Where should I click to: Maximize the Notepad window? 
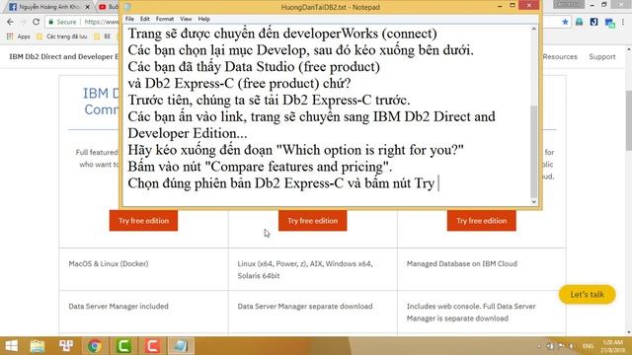click(x=513, y=5)
